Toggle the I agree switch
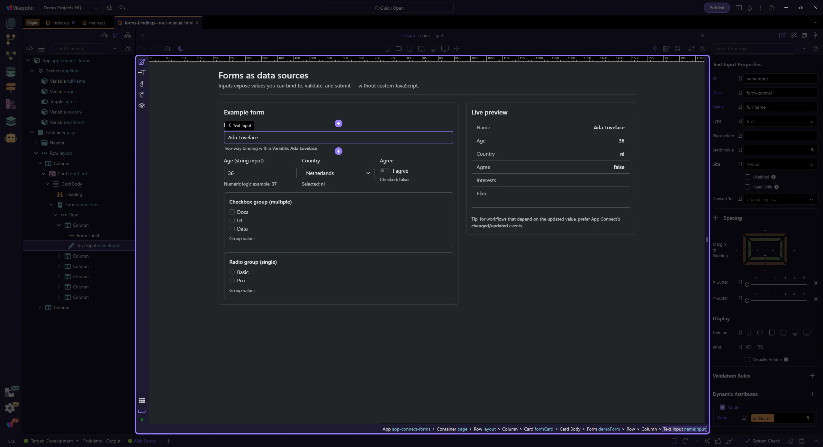 (384, 171)
